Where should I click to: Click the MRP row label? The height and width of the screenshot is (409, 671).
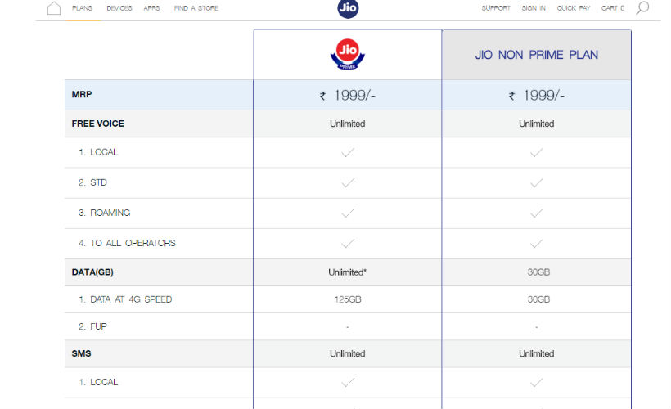(82, 95)
